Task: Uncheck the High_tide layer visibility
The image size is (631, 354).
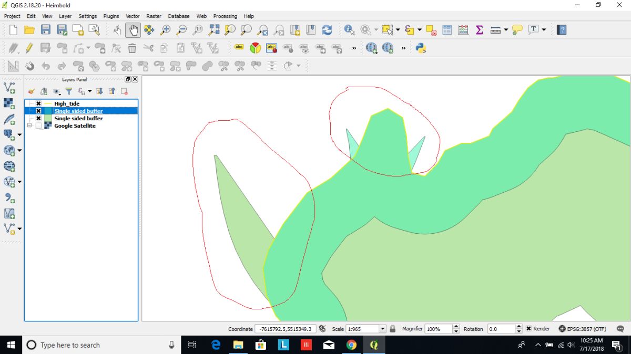Action: 38,104
